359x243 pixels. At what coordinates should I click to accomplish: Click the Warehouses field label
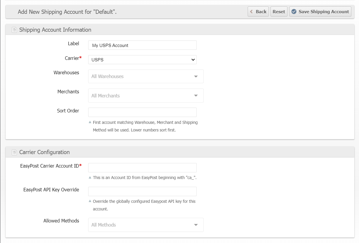tap(66, 72)
